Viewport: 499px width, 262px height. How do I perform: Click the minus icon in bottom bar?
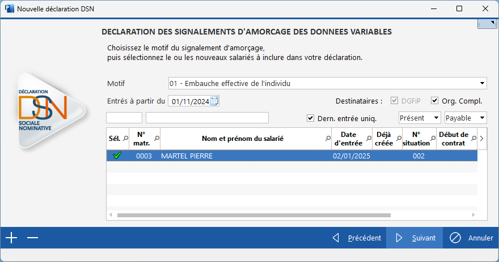(x=32, y=238)
